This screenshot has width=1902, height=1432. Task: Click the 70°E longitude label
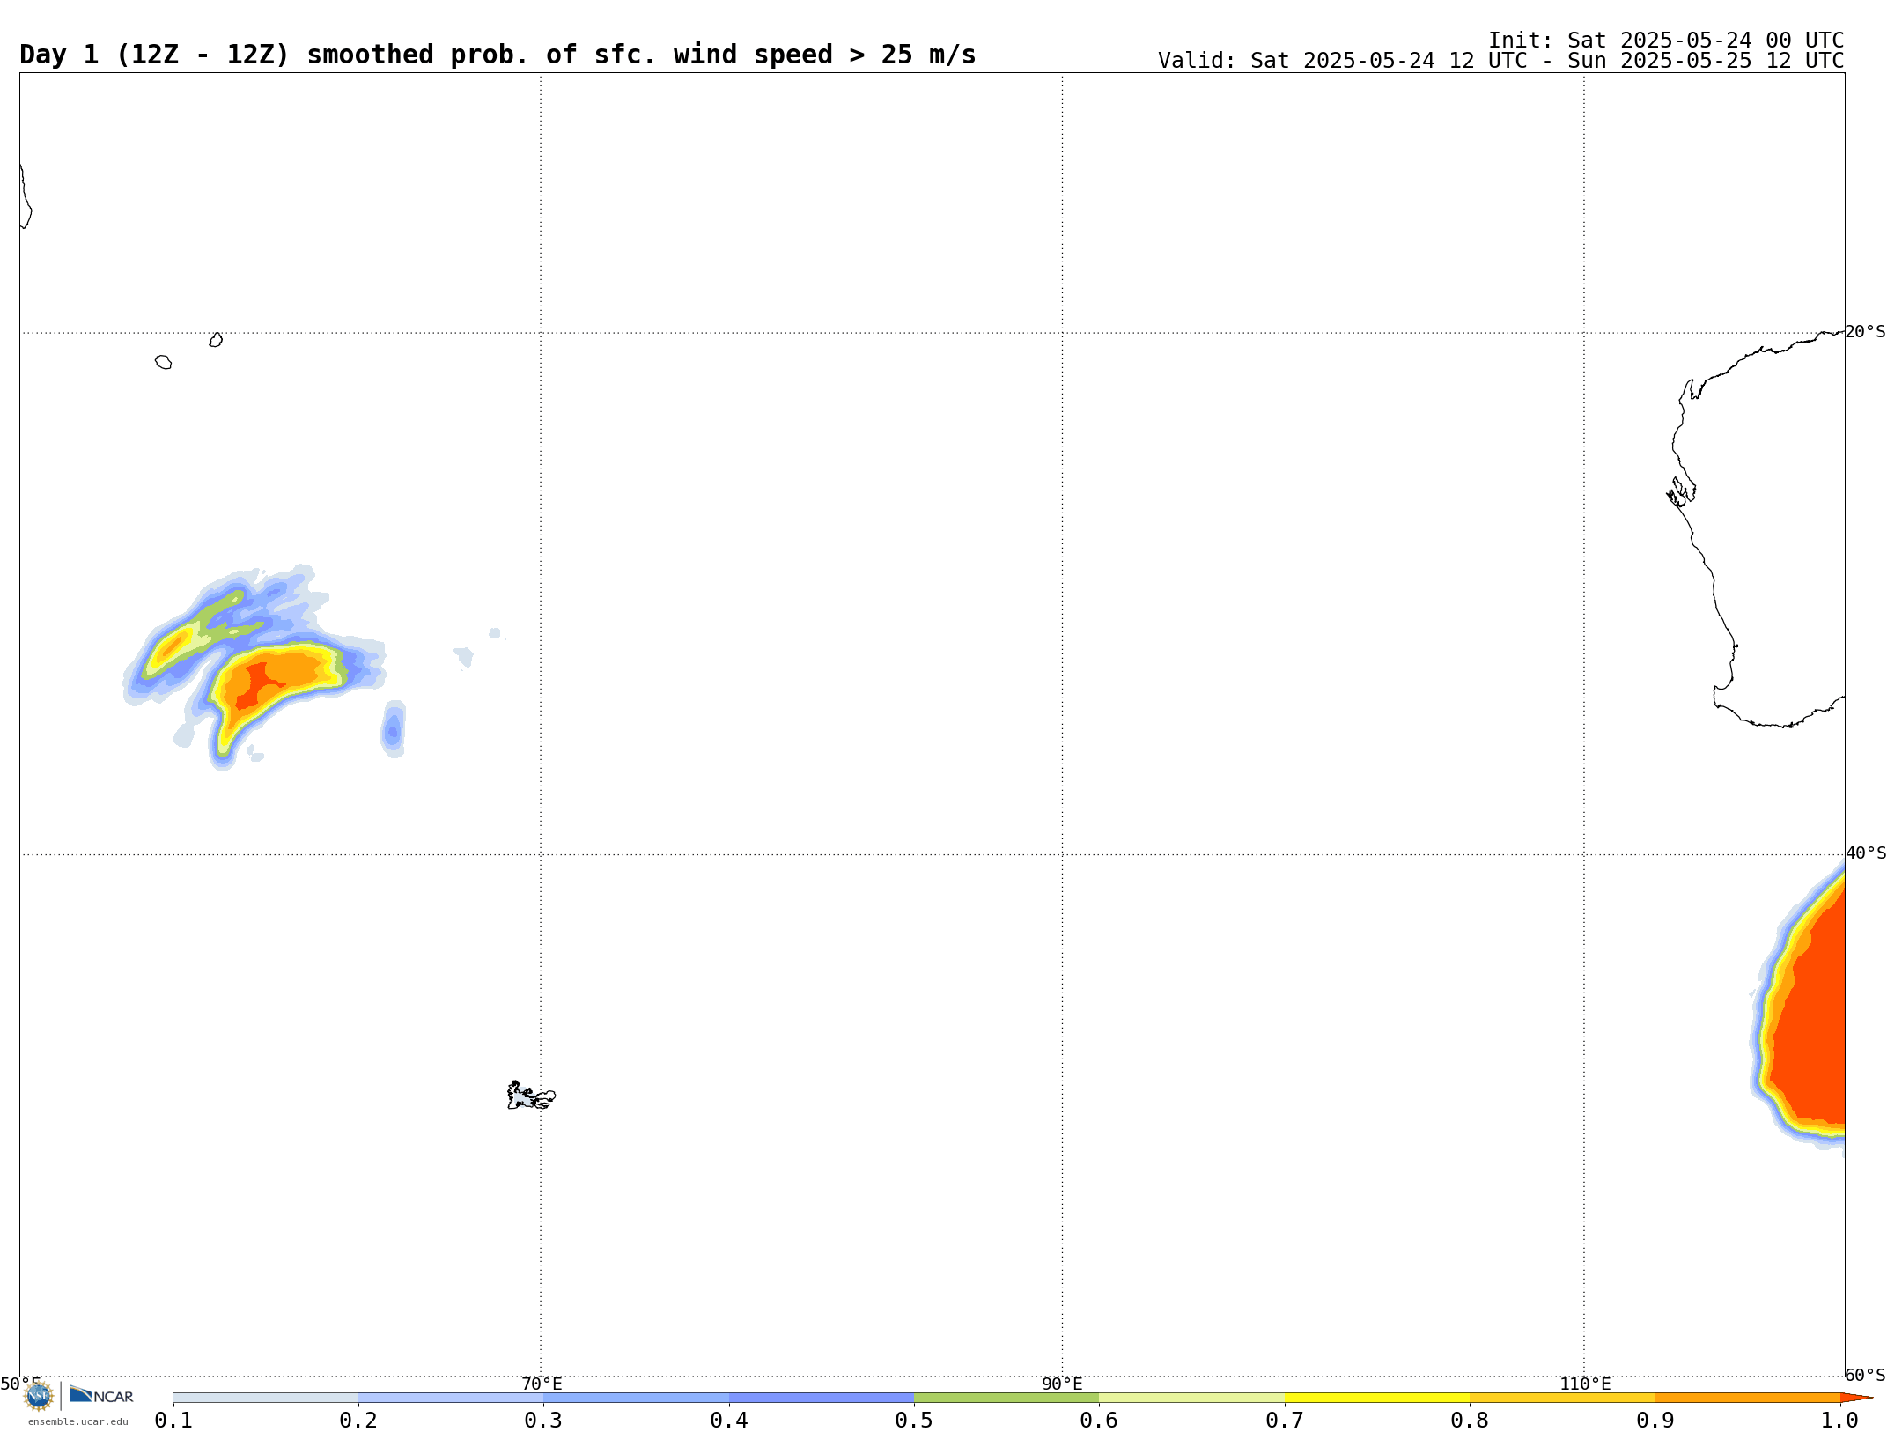tap(542, 1384)
